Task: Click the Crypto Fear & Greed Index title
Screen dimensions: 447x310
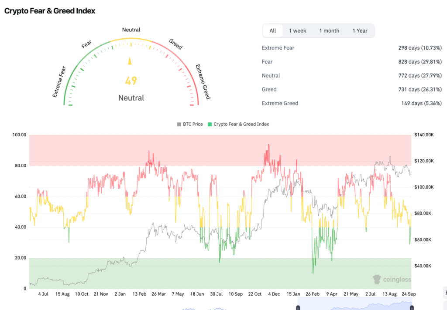Action: coord(50,11)
